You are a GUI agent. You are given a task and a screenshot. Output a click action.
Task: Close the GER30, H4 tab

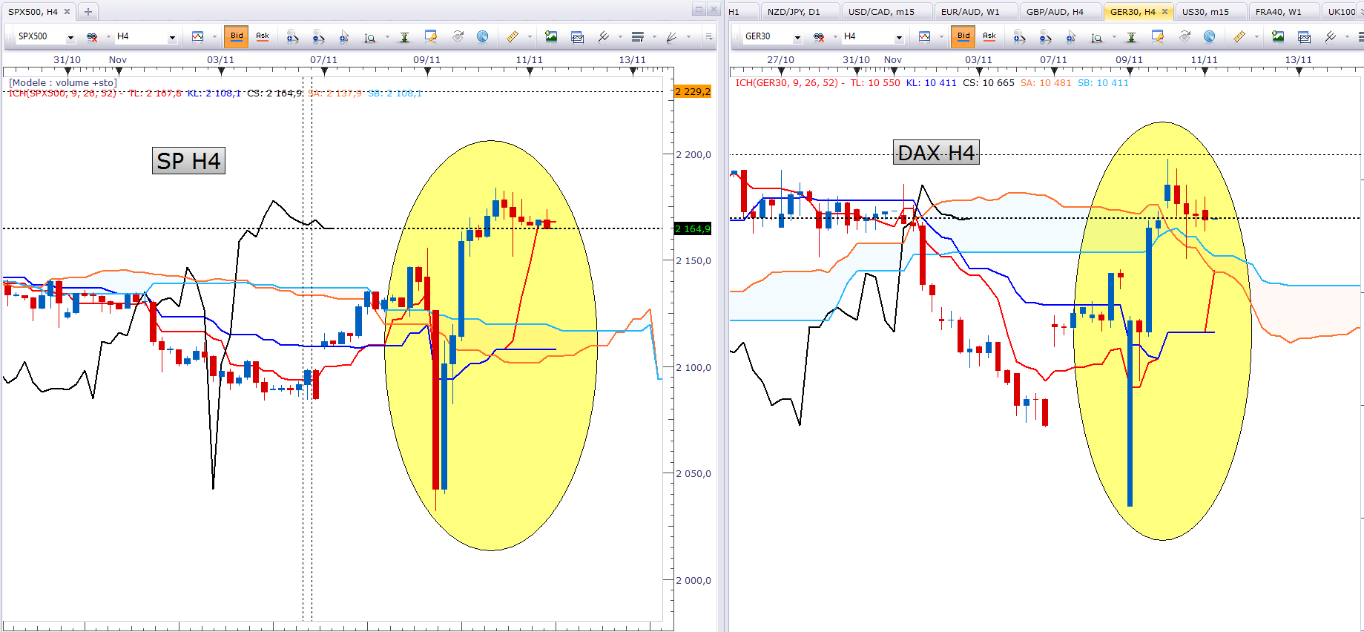click(x=1164, y=12)
